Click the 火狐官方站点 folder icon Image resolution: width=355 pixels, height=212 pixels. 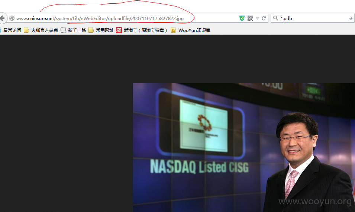click(26, 30)
